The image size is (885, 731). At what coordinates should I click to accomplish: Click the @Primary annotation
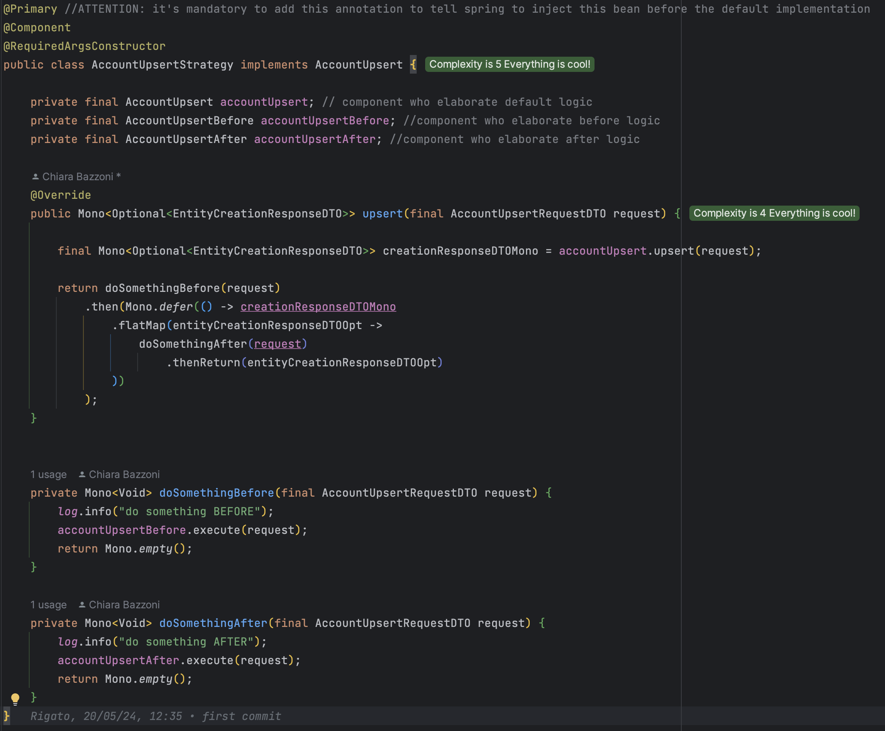tap(30, 9)
